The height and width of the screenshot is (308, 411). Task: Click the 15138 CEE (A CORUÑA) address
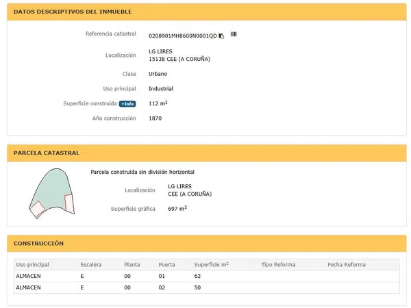tap(179, 59)
